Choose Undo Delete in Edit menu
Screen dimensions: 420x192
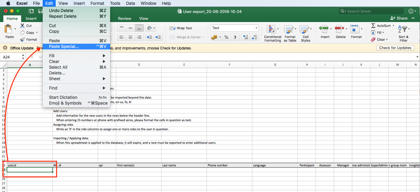[77, 11]
